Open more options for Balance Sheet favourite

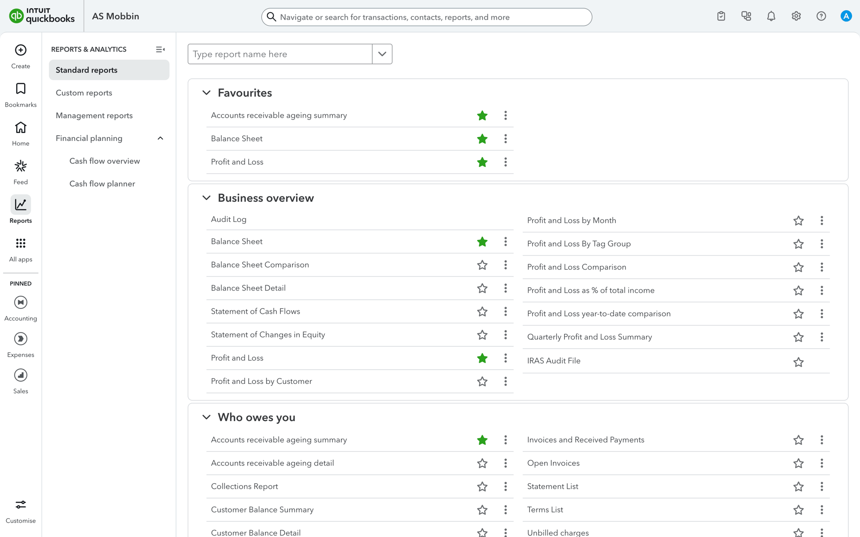click(x=506, y=139)
